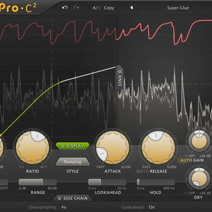Click the STYLE label
212x212 pixels.
point(72,171)
